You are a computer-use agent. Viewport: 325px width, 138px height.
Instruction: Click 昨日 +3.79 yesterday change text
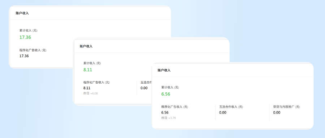click(169, 118)
